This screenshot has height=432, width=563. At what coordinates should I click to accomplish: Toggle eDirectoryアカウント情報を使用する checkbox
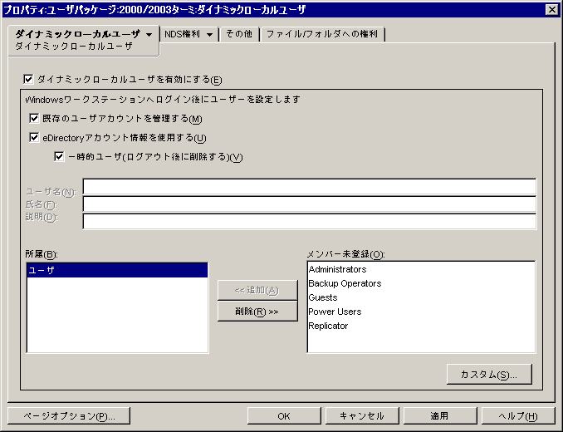[x=34, y=137]
